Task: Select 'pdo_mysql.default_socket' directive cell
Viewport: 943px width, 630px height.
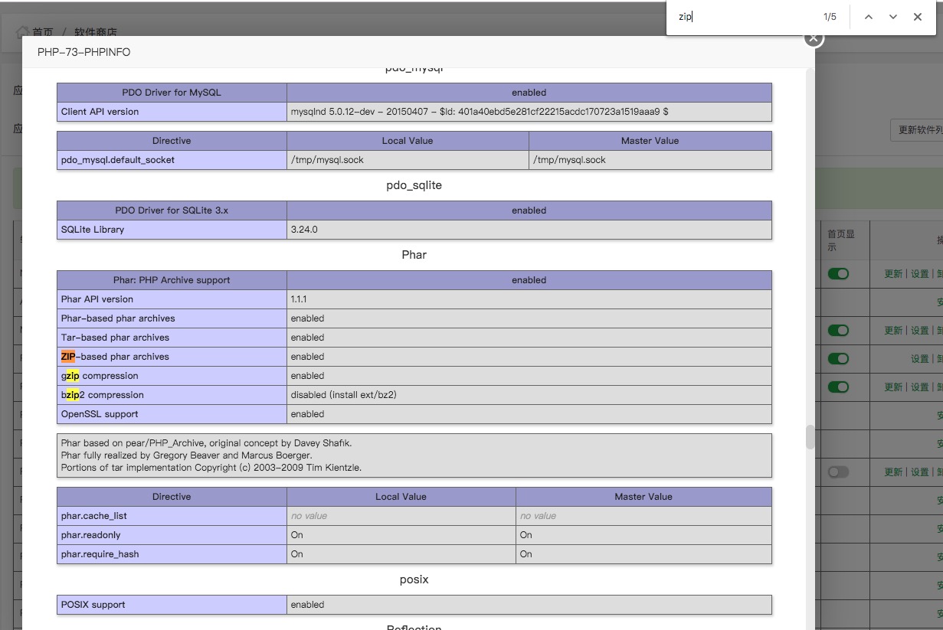Action: point(172,160)
